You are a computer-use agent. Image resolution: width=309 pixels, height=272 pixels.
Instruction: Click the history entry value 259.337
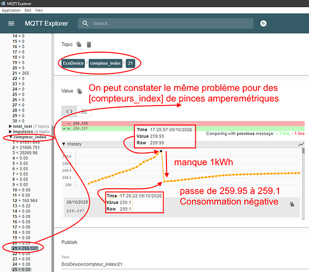pos(75,211)
